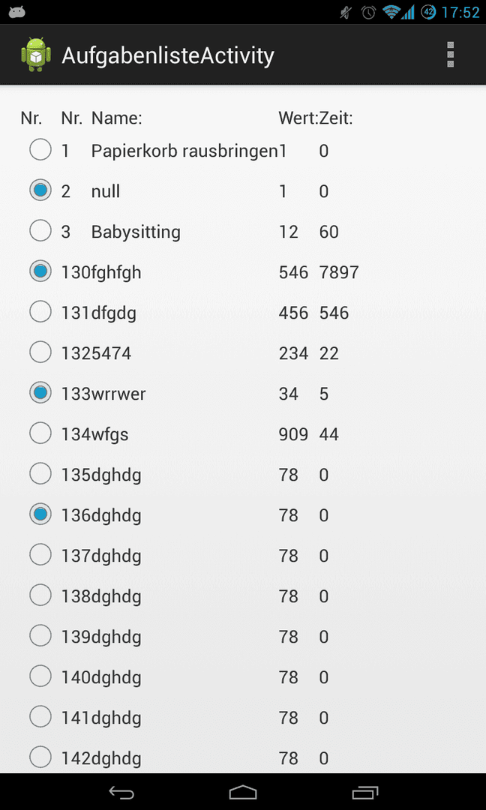
Task: Tap the AufgabenlisteActivity title
Action: click(x=168, y=55)
